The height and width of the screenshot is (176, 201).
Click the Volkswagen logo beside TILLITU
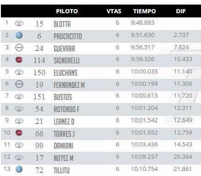19,169
